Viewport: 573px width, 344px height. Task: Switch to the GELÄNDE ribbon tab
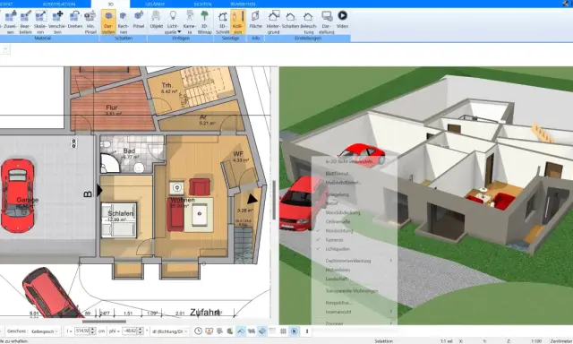coord(155,4)
